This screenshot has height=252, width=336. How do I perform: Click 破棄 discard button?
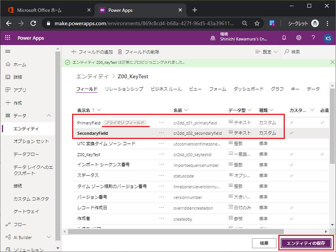point(264,243)
